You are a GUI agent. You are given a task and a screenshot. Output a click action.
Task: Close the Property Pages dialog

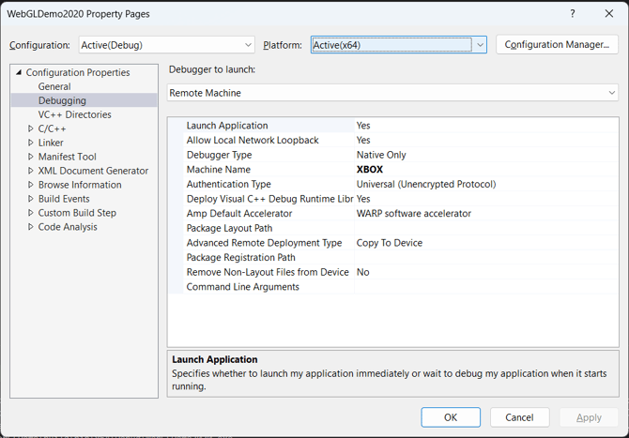tap(609, 14)
